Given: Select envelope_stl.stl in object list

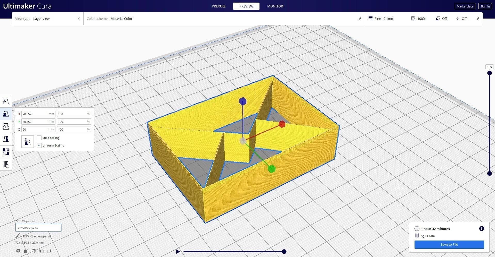Looking at the screenshot, I should pos(38,228).
